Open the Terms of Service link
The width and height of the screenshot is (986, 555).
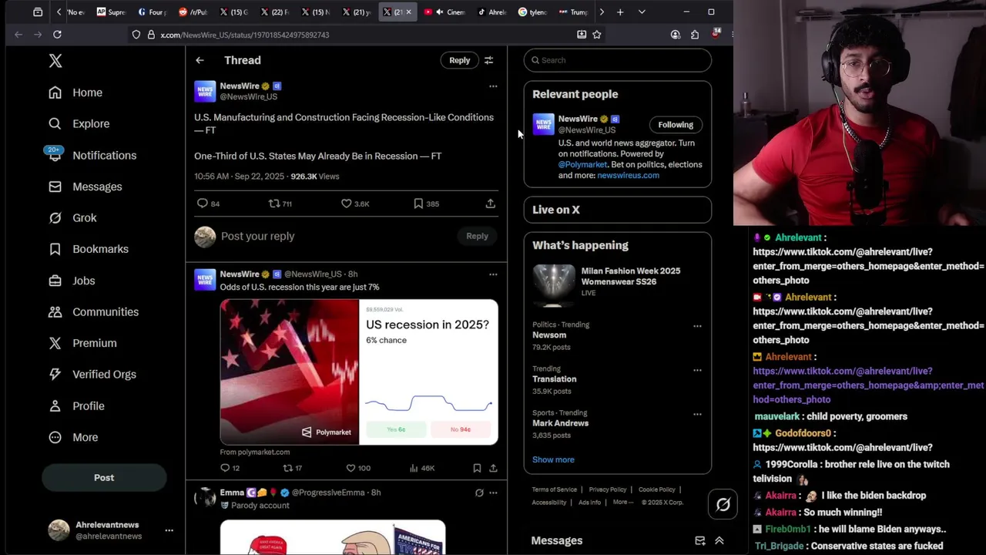tap(554, 489)
